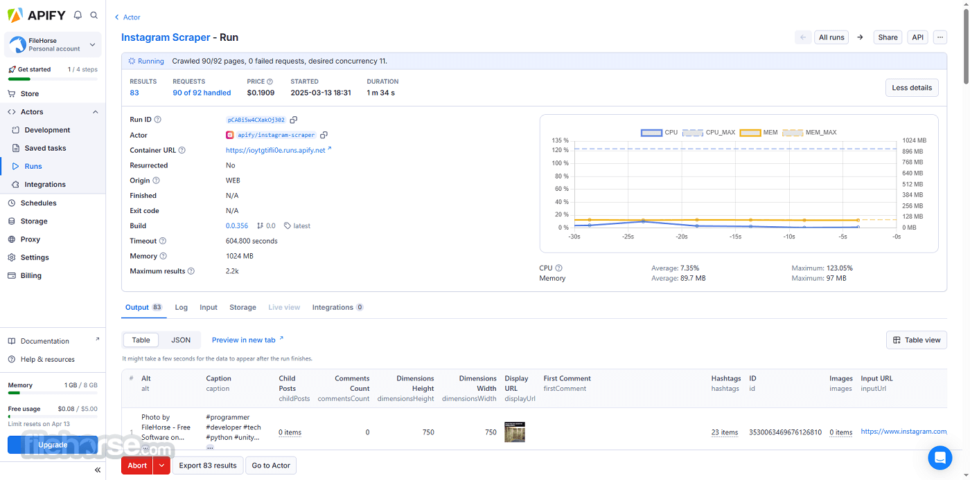970x480 pixels.
Task: Open the notifications bell icon
Action: (x=78, y=15)
